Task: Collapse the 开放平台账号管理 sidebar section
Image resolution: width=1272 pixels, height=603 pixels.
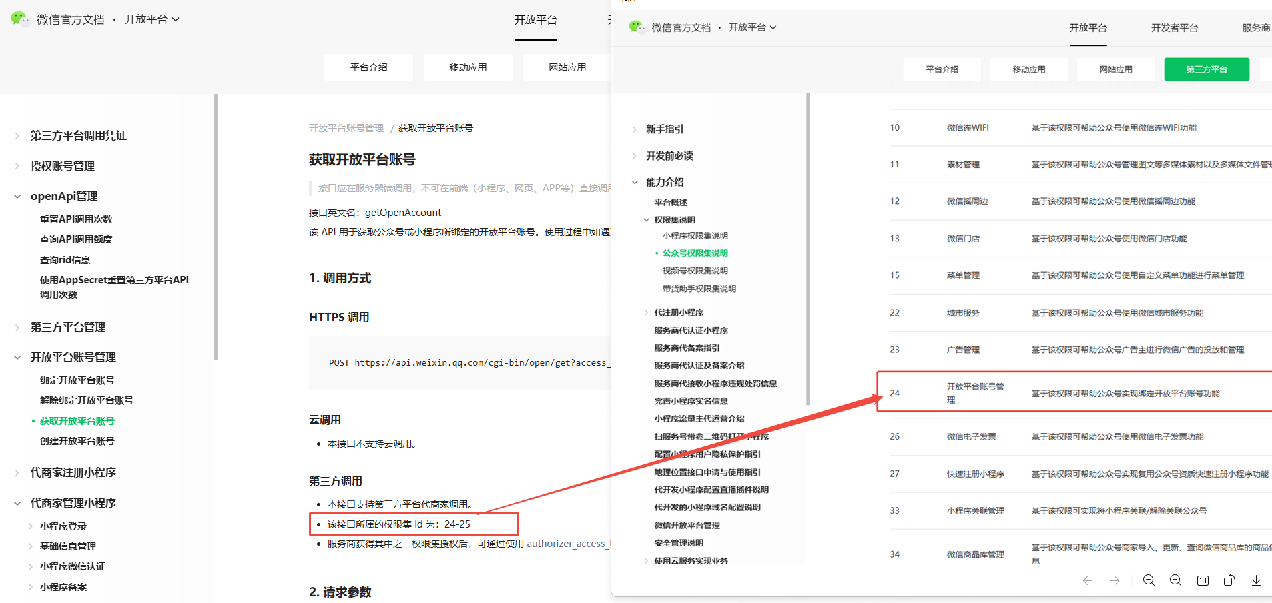Action: [x=17, y=358]
